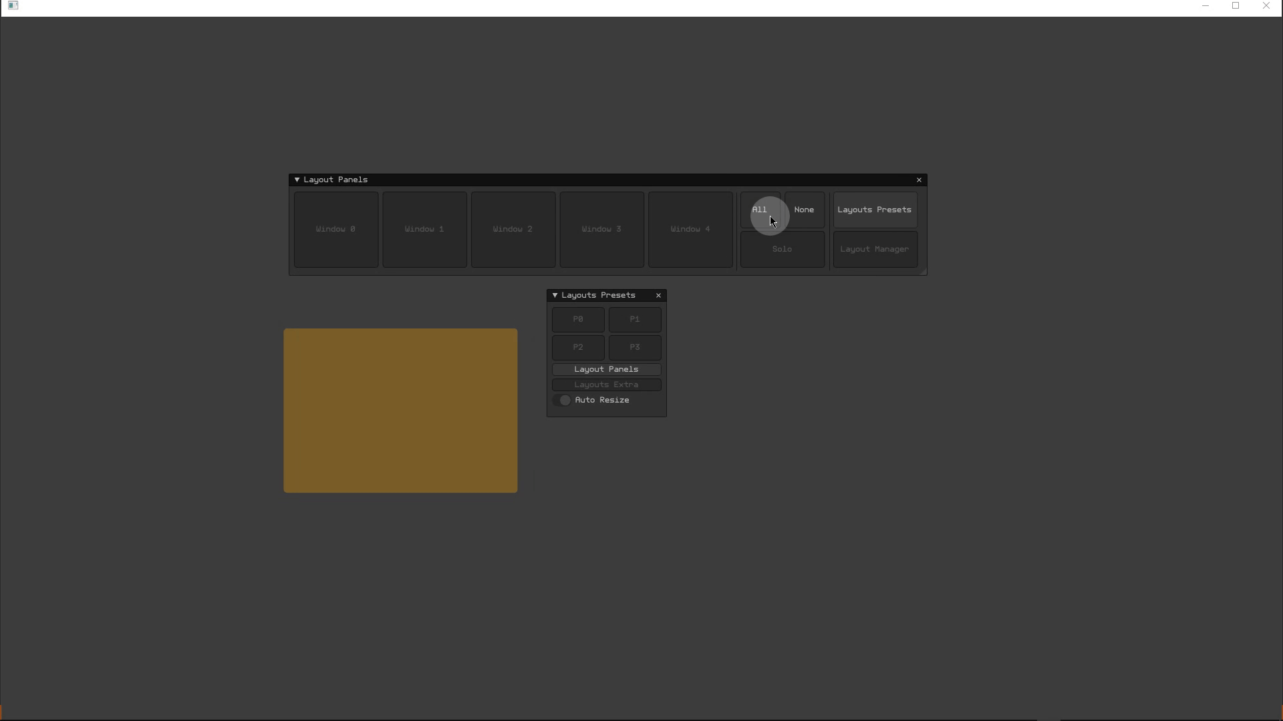This screenshot has height=721, width=1283.
Task: Toggle the Window 3 panel button
Action: (601, 230)
